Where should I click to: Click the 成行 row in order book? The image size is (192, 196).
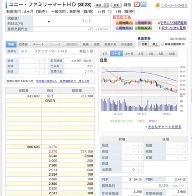[50, 96]
